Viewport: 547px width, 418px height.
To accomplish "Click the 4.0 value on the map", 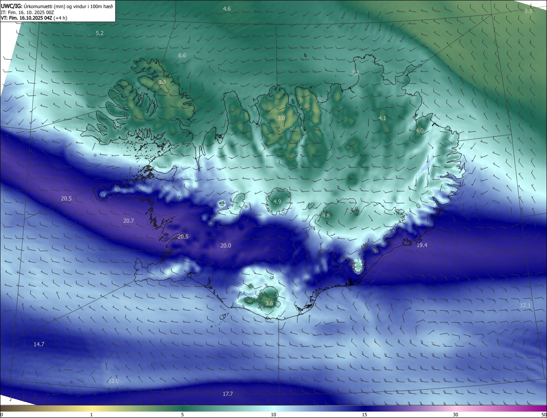I will [420, 131].
